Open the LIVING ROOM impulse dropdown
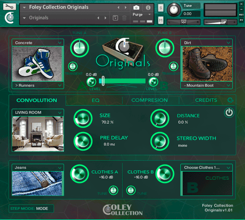This screenshot has width=245, height=220. point(38,112)
